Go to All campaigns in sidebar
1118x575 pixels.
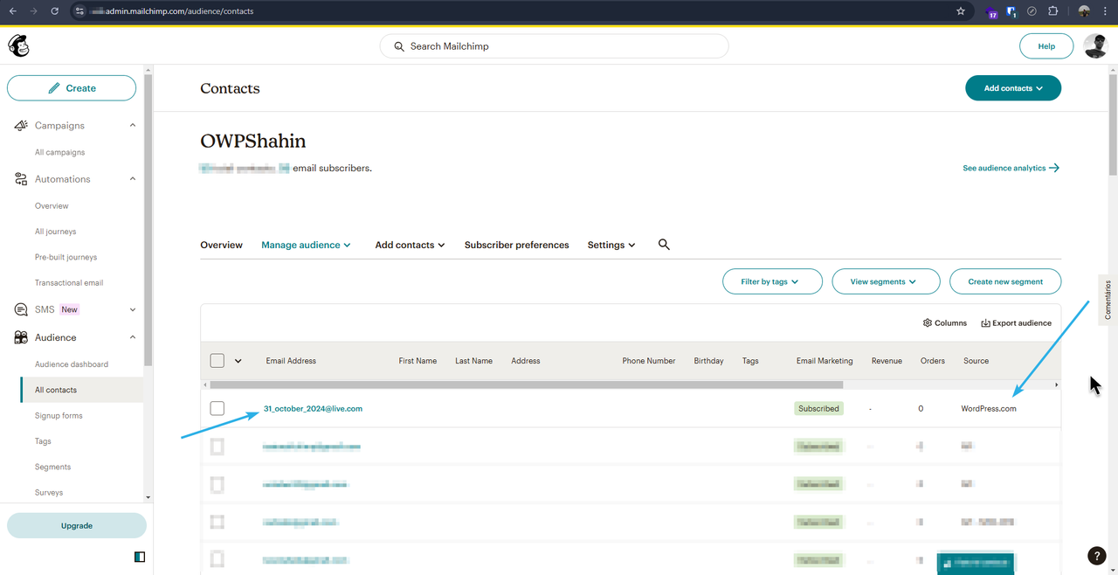click(60, 152)
